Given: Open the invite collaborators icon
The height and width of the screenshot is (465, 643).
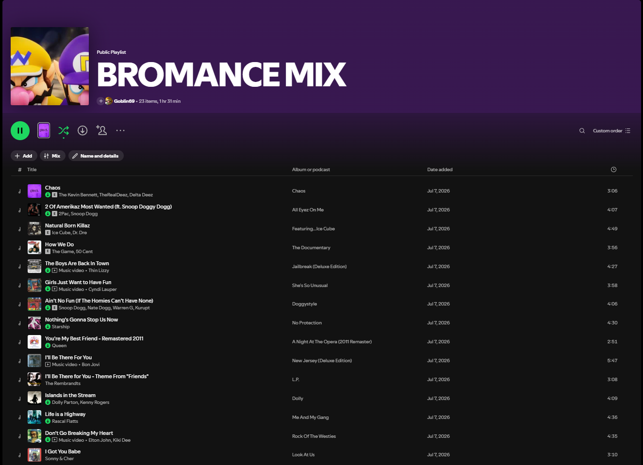Looking at the screenshot, I should coord(101,130).
